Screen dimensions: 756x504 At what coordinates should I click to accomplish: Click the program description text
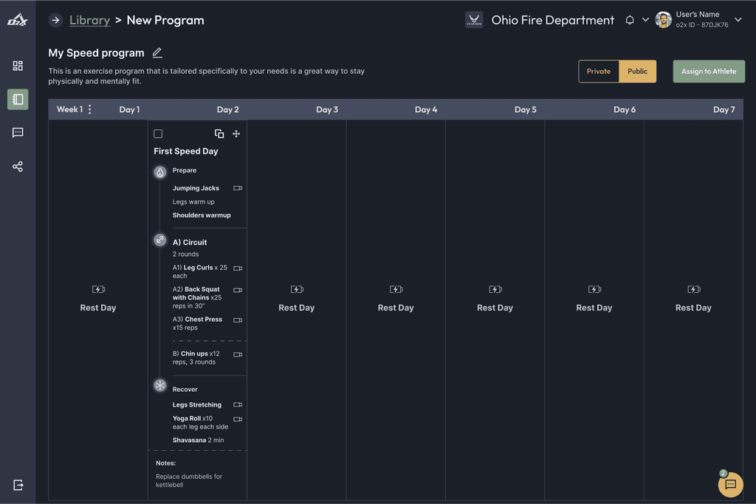tap(207, 76)
